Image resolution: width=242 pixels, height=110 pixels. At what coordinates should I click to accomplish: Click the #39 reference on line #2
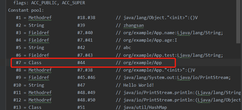coord(81,25)
